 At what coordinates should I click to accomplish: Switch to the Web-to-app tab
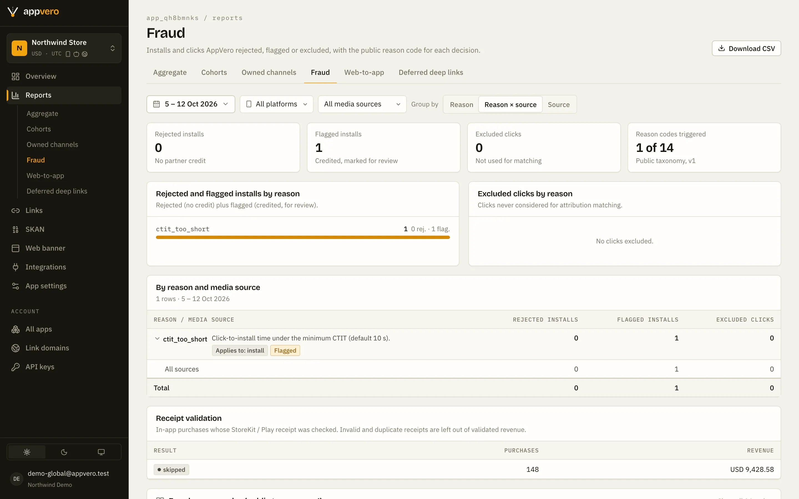(364, 72)
